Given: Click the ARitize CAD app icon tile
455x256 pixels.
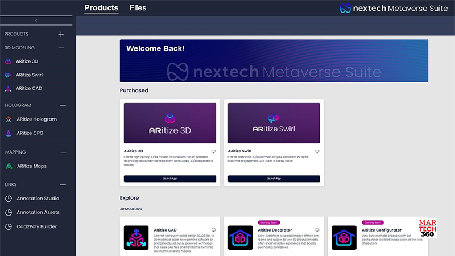Looking at the screenshot, I should [x=136, y=238].
